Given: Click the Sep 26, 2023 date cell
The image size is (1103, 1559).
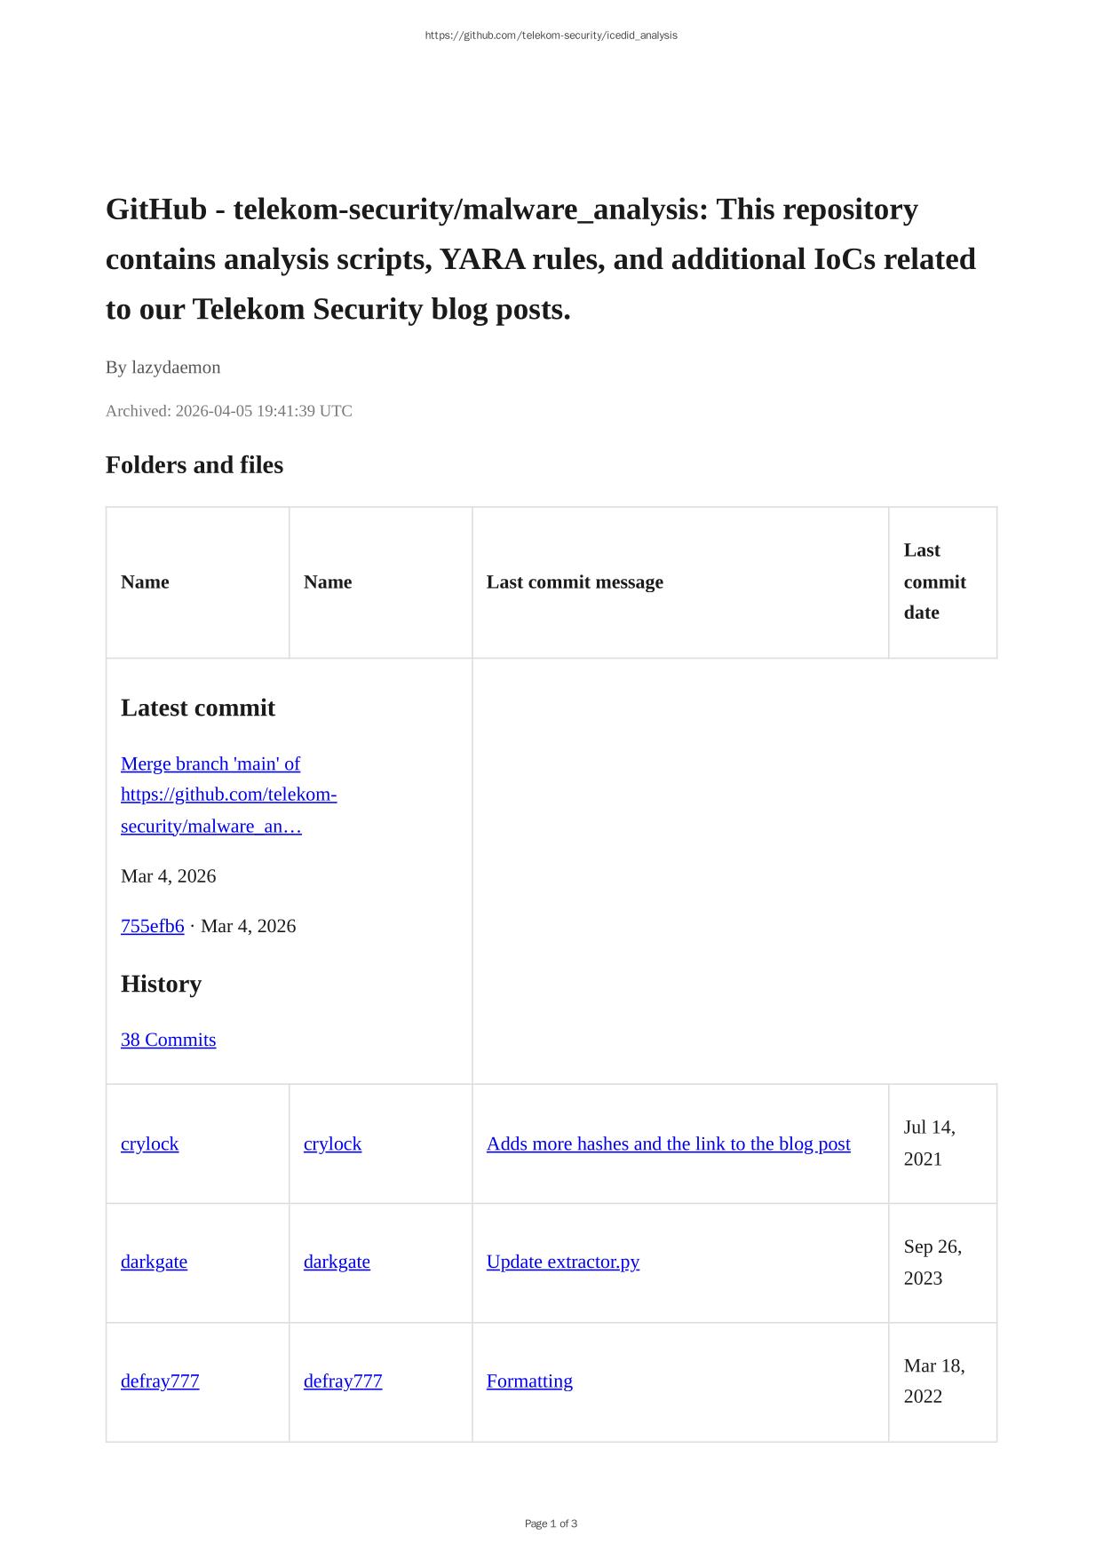Looking at the screenshot, I should (x=932, y=1262).
